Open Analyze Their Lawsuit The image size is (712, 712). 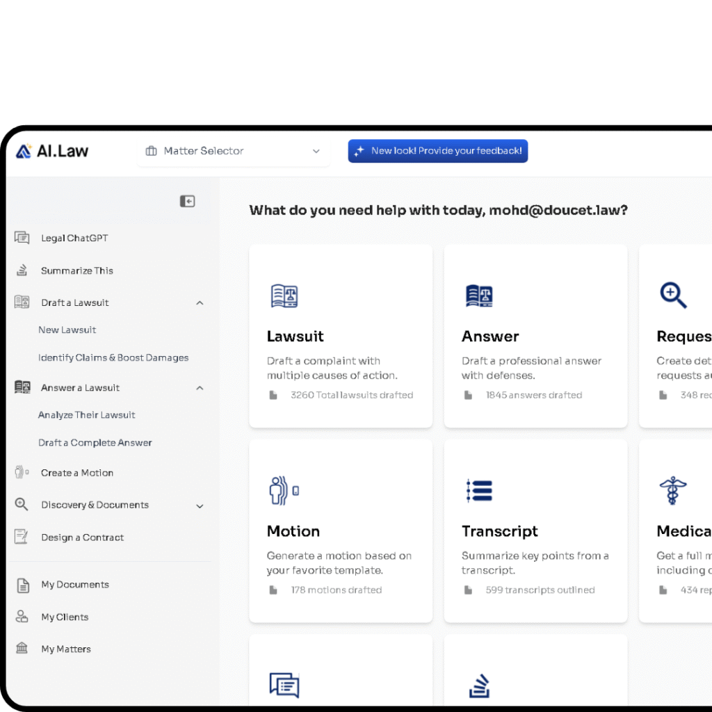pyautogui.click(x=87, y=415)
